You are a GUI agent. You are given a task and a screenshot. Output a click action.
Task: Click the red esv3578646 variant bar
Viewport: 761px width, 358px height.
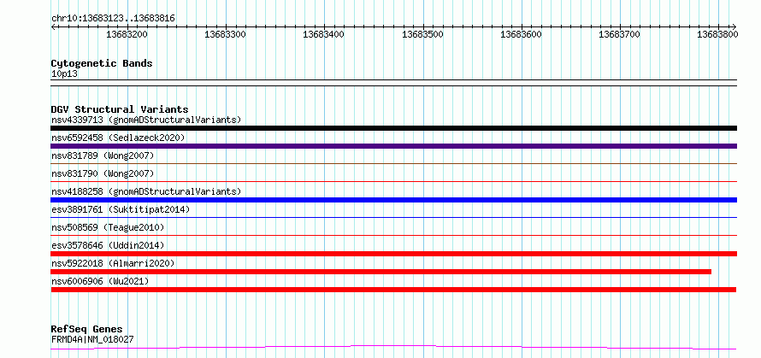[393, 254]
